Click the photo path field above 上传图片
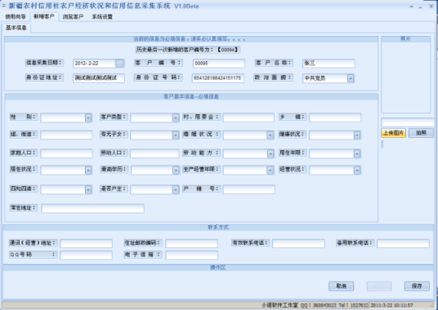The width and height of the screenshot is (438, 310). tap(408, 122)
